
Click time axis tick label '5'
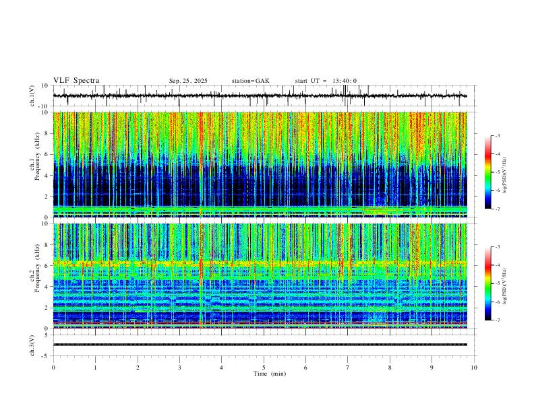(x=264, y=368)
